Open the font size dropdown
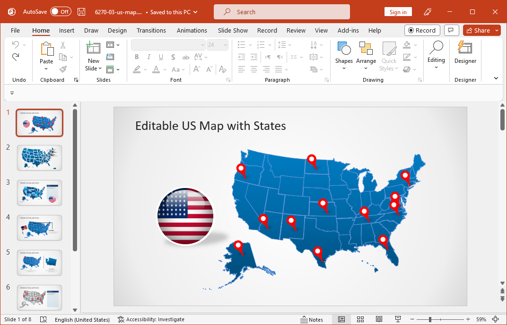This screenshot has height=325, width=507. coord(224,44)
